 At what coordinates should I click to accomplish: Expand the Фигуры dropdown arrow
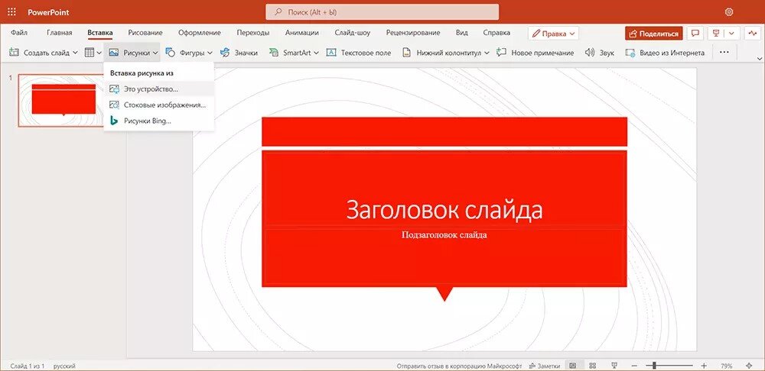(210, 53)
